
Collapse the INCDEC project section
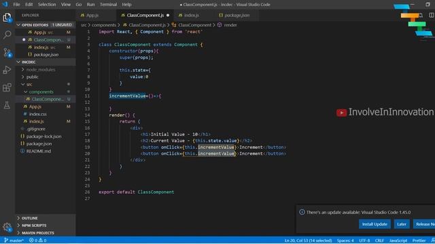click(46, 62)
